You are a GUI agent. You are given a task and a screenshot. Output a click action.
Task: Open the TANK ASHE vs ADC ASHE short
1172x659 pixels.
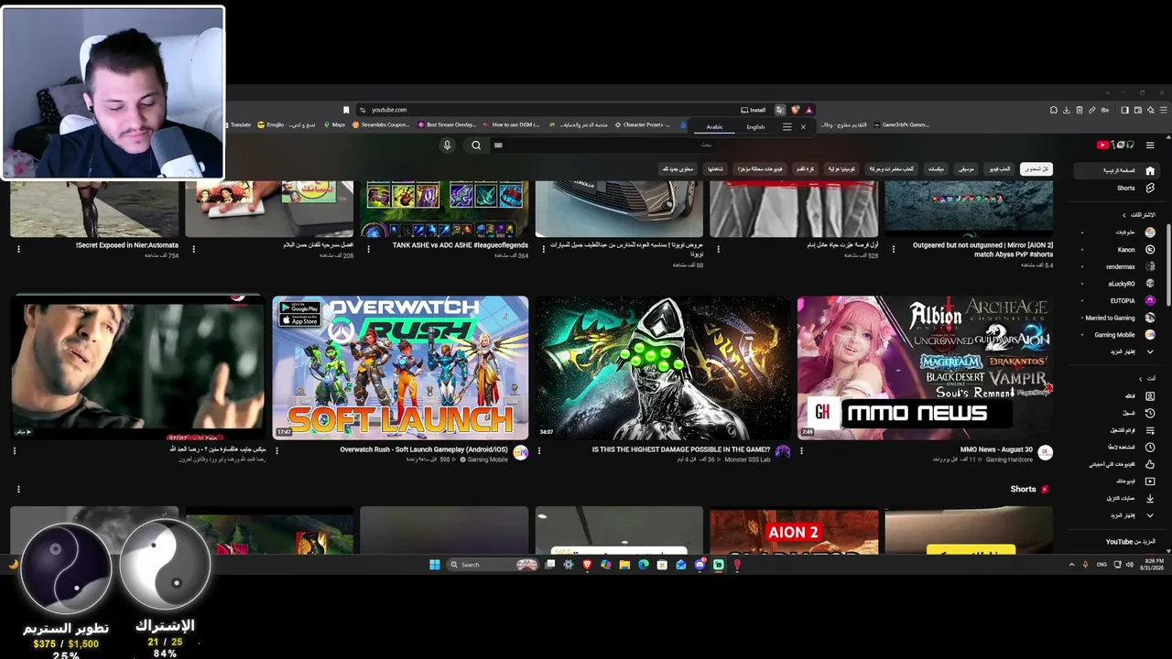pyautogui.click(x=444, y=209)
